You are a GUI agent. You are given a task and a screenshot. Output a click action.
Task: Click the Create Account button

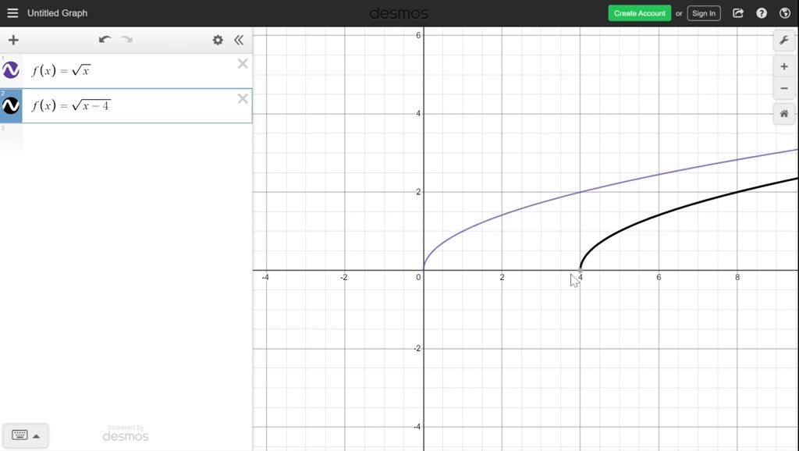coord(640,13)
